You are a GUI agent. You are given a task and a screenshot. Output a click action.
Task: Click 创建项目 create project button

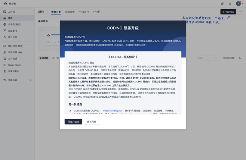click(228, 12)
